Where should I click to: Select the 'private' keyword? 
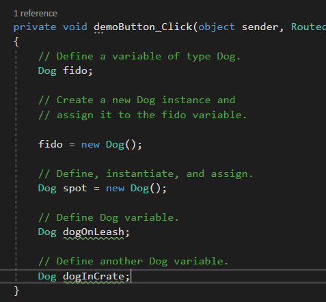[x=35, y=27]
